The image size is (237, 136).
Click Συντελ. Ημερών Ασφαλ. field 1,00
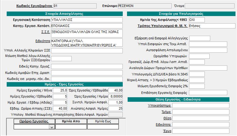(x=116, y=103)
